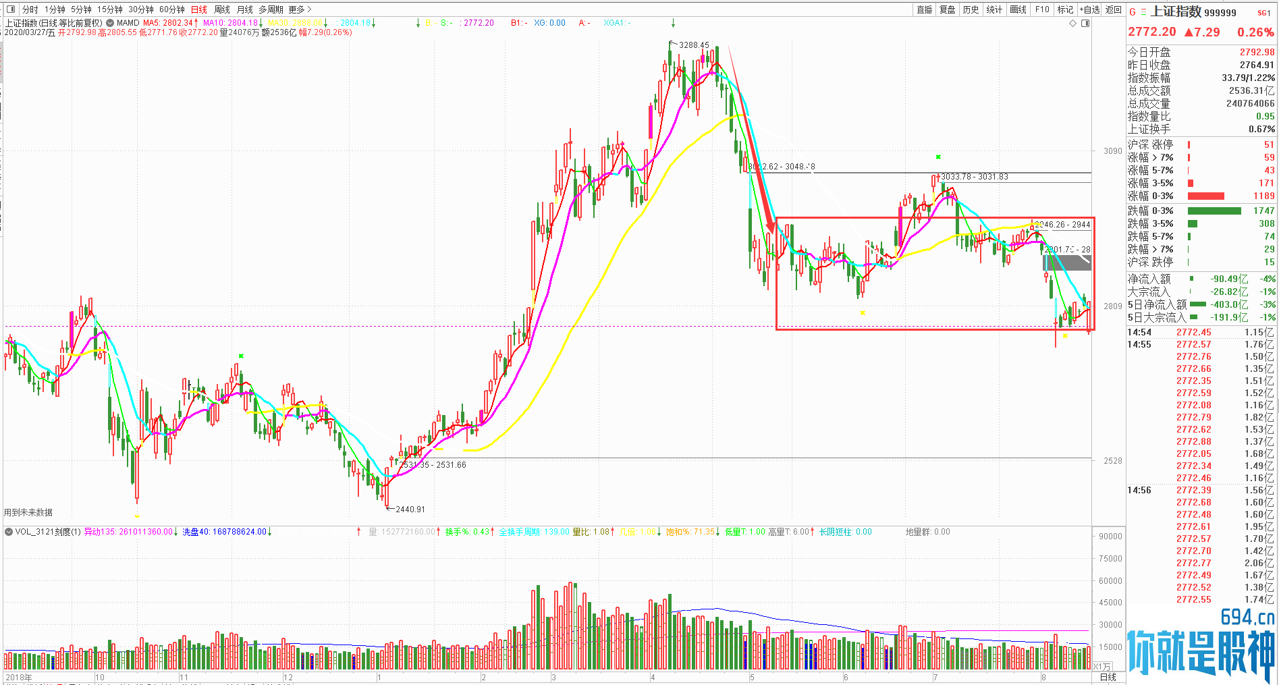Click the 2018年 label on time axis
This screenshot has width=1279, height=685.
pos(18,677)
